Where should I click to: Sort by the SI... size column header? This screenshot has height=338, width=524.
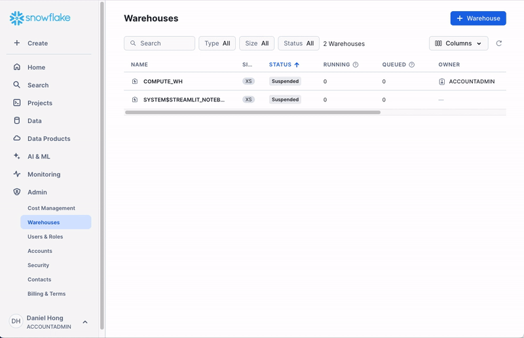[x=248, y=65]
